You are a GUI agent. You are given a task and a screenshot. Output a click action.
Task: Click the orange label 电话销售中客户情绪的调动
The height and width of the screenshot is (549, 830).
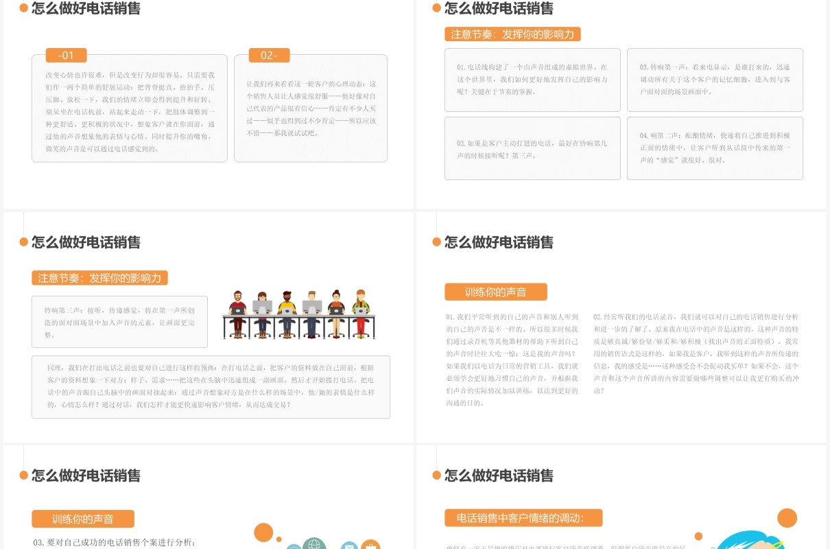click(523, 517)
